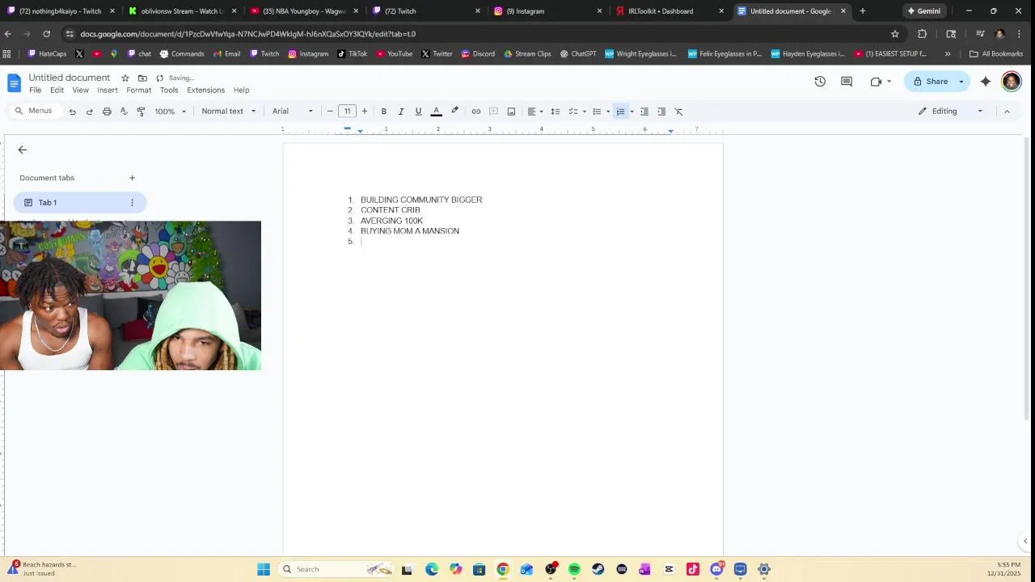Increase font size with plus button
Viewport: 1035px width, 582px height.
coord(365,112)
